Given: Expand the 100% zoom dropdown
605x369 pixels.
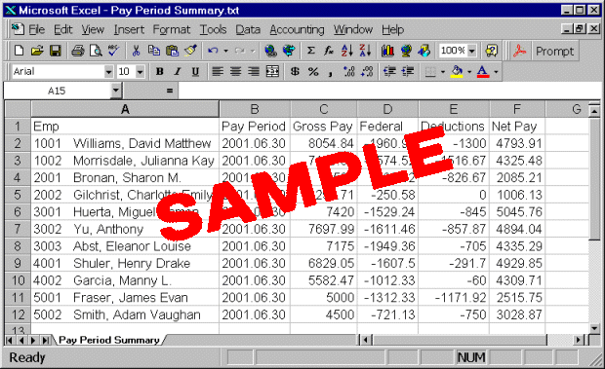Looking at the screenshot, I should click(471, 51).
